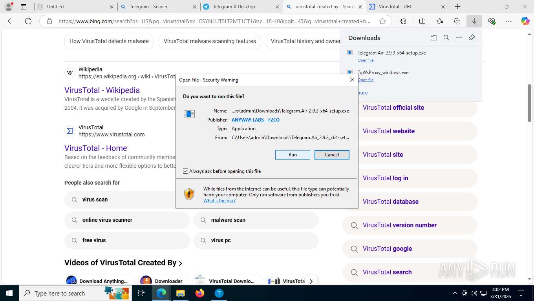Toggle split screen view icon
This screenshot has height=301, width=534.
coord(422,22)
